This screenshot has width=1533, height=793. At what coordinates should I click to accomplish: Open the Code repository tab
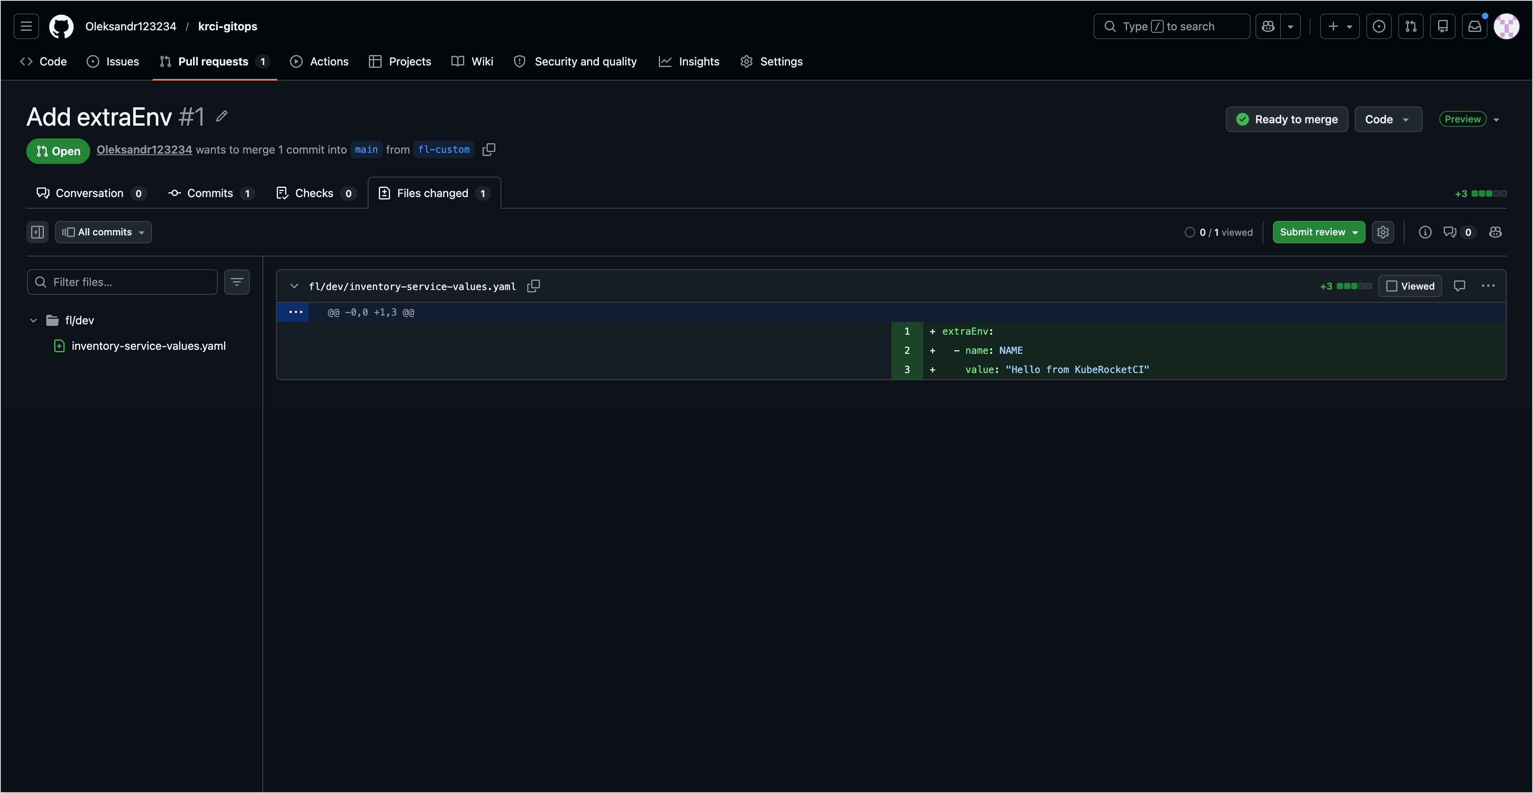pos(43,61)
